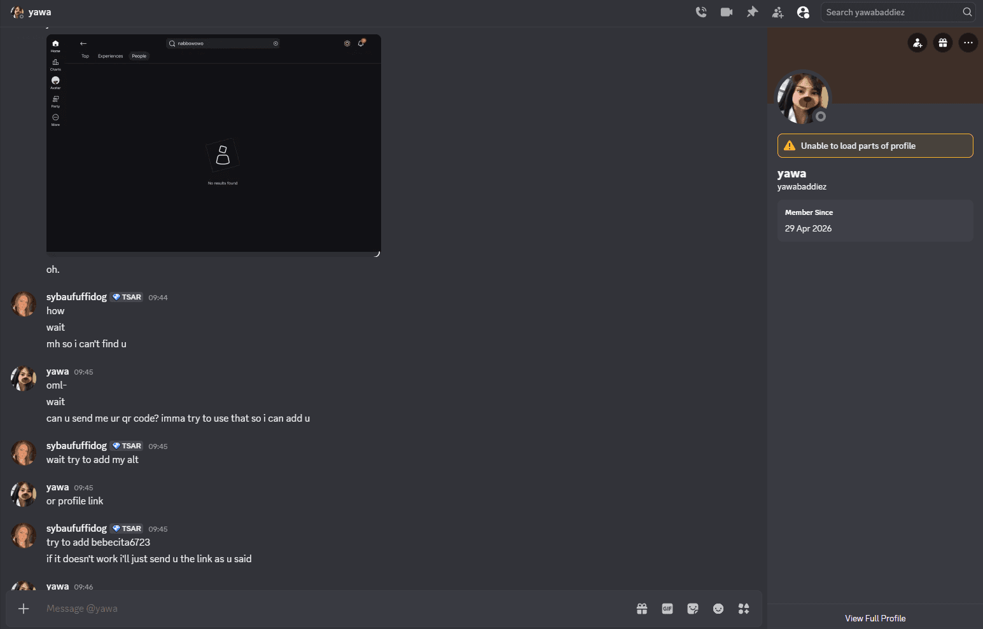Click sybaufuffidog avatar at 09:44
This screenshot has height=629, width=983.
[x=24, y=305]
